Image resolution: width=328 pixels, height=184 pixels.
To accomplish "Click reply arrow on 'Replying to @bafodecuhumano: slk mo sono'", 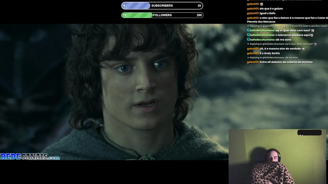I will [248, 57].
